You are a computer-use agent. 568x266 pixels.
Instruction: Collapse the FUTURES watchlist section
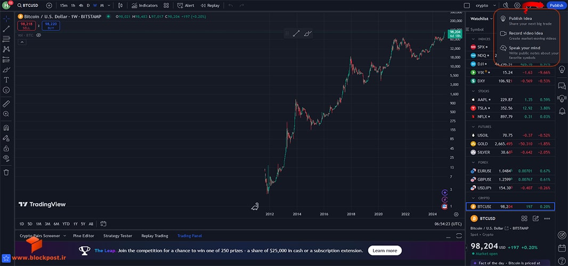(474, 127)
